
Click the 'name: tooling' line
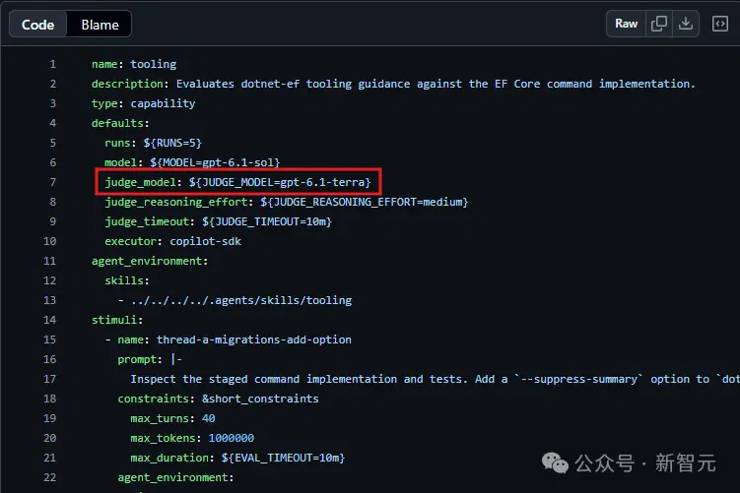pyautogui.click(x=134, y=64)
